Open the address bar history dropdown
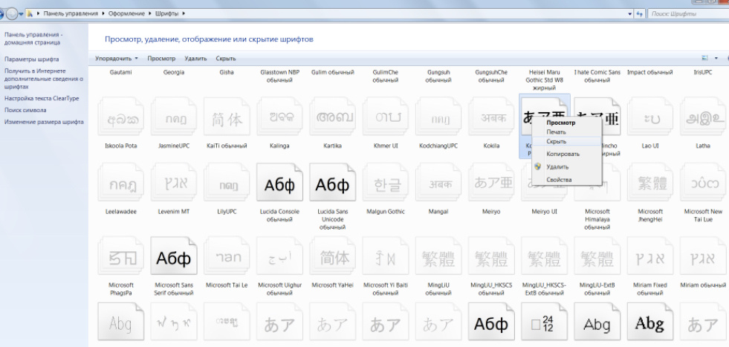The height and width of the screenshot is (347, 729). 630,13
